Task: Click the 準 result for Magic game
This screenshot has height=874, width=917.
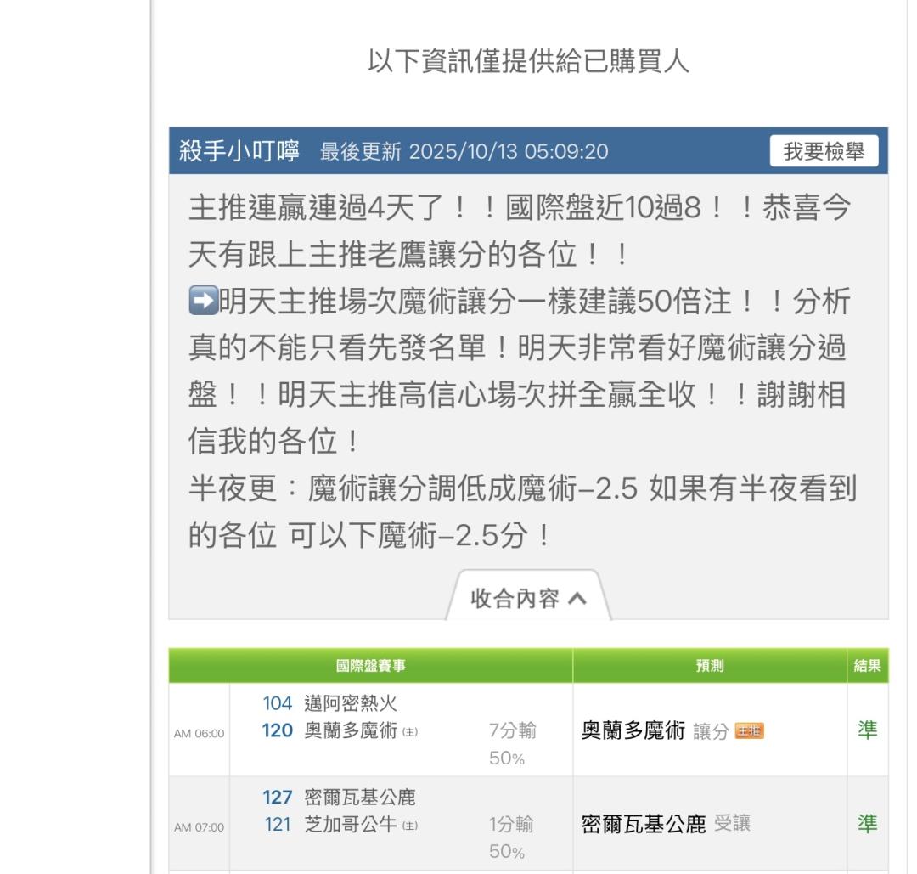Action: coord(867,730)
